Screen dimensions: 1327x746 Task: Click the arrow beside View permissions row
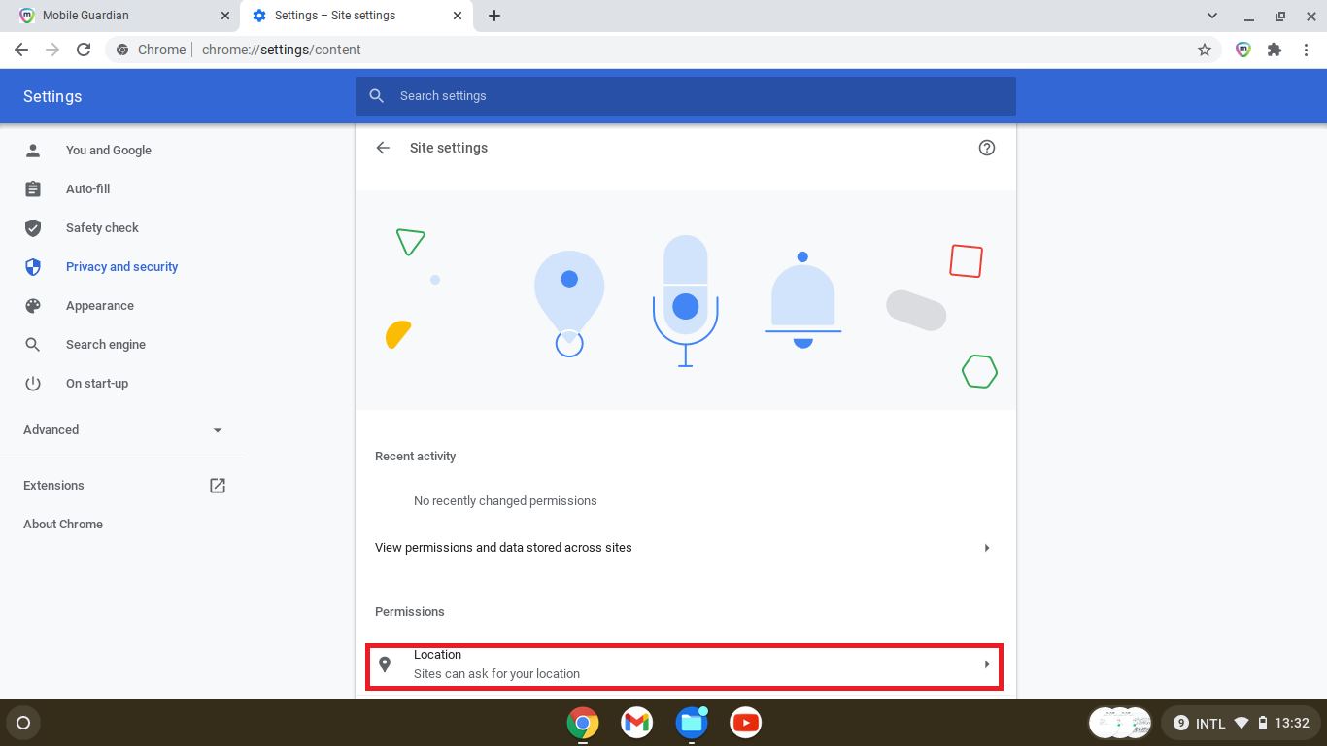point(987,548)
